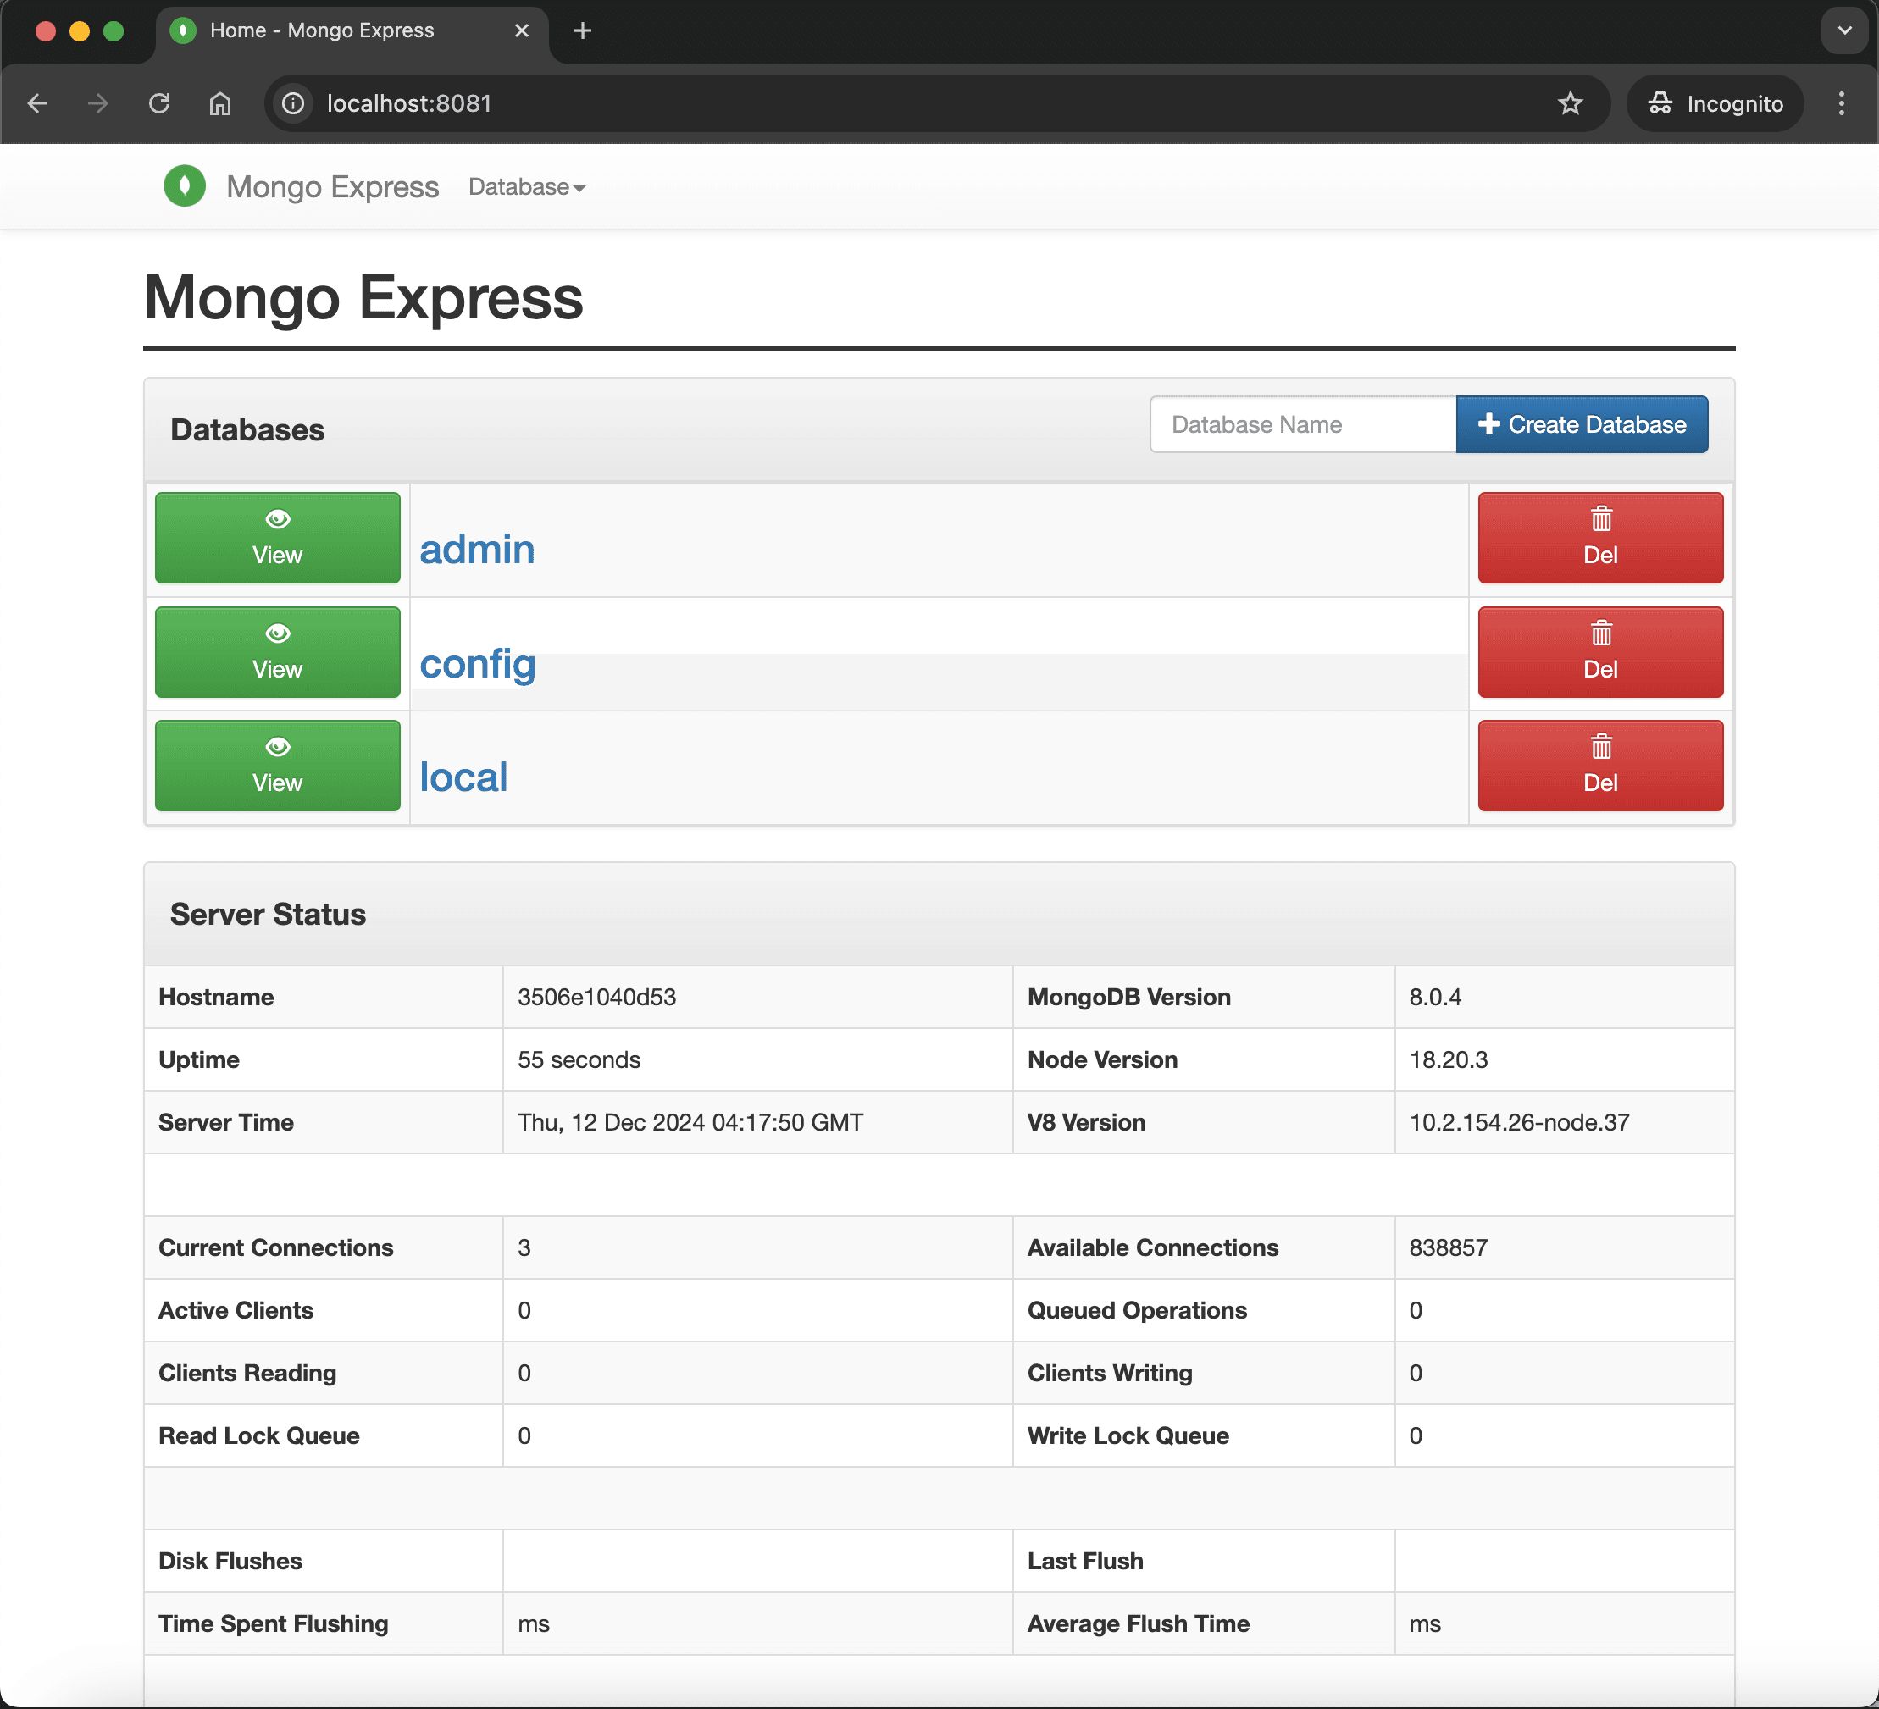View the local database
1879x1709 pixels.
point(278,766)
